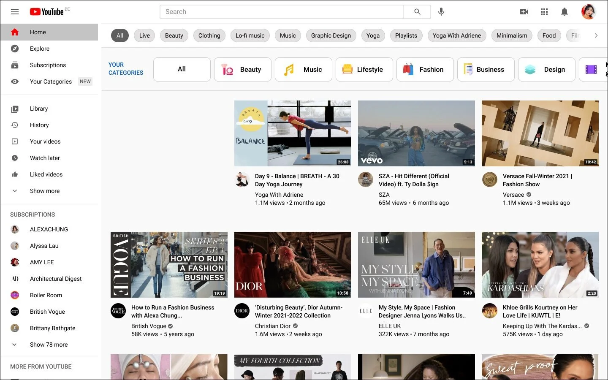Choose the Beauty category card
The image size is (608, 380).
[x=243, y=69]
